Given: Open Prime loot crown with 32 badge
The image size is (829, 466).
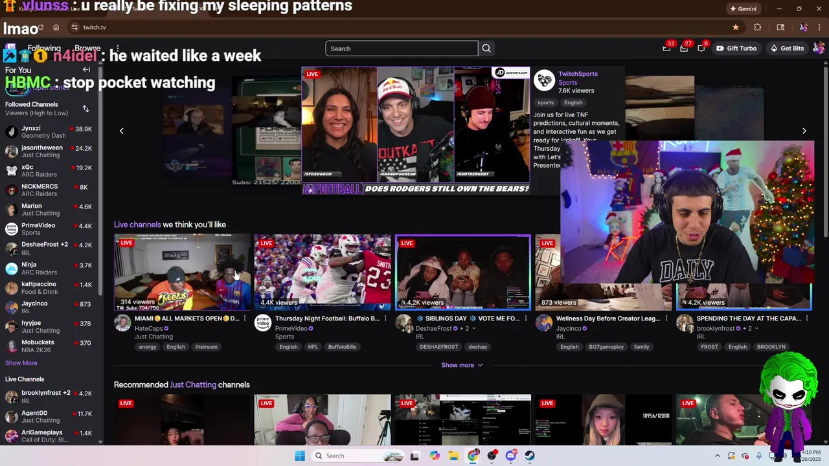Looking at the screenshot, I should click(666, 49).
